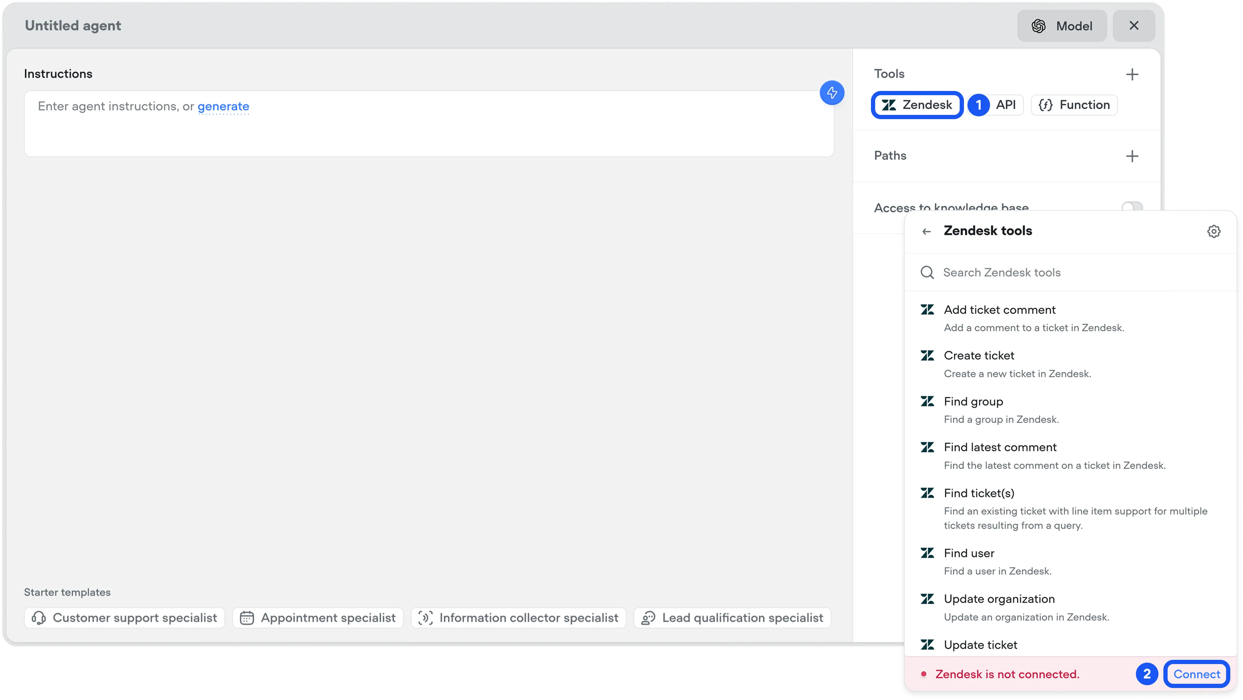
Task: Select the Zendesk tool chip
Action: coord(917,105)
